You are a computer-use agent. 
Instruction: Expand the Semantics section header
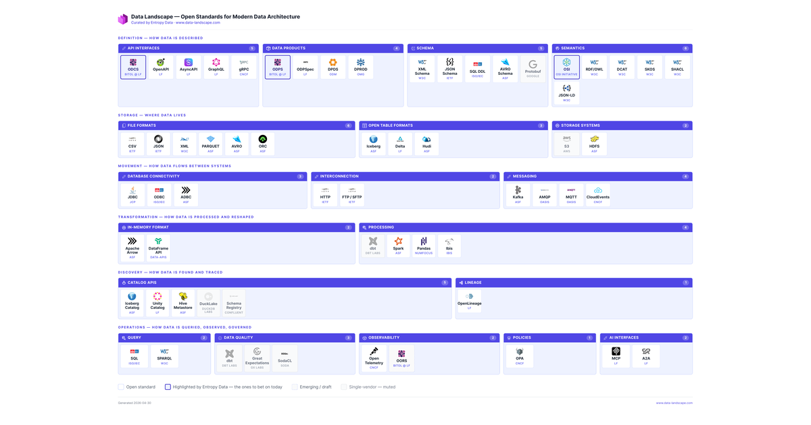pyautogui.click(x=623, y=48)
